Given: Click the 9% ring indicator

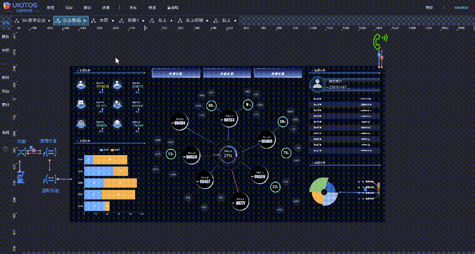Looking at the screenshot, I should 248,105.
